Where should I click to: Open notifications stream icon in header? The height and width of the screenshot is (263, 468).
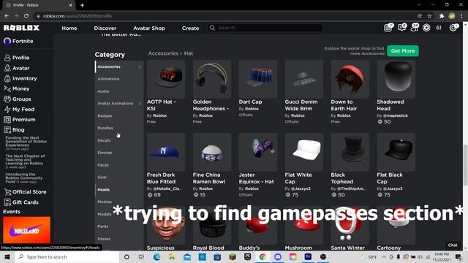pos(388,28)
